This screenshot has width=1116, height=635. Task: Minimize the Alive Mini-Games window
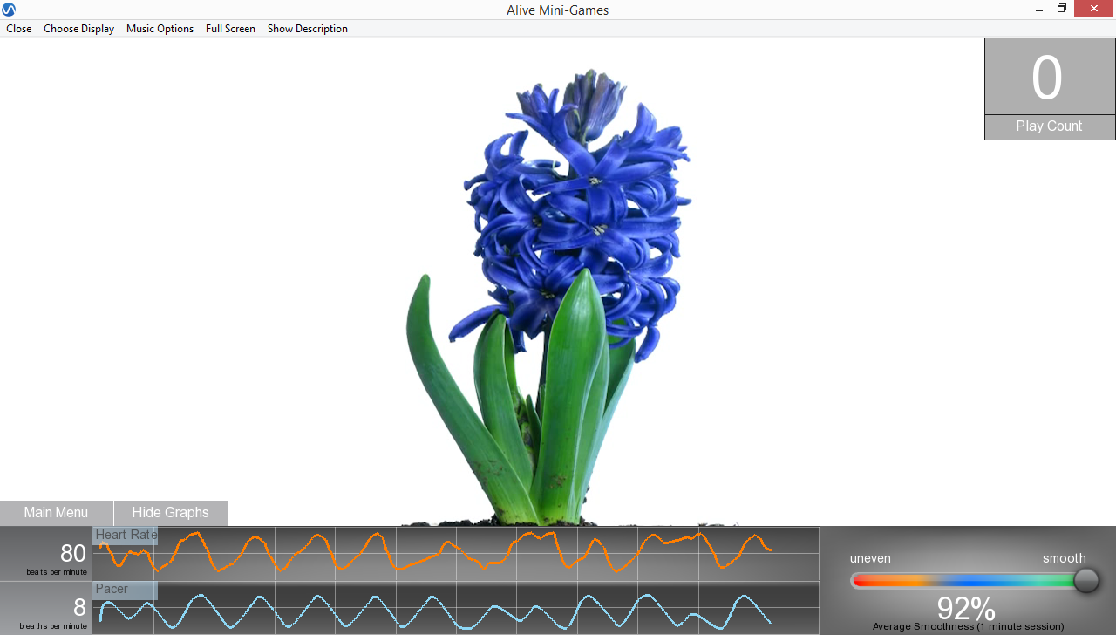[x=1038, y=10]
